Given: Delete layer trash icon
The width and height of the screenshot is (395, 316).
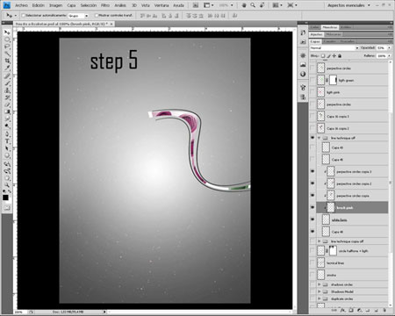Looking at the screenshot, I should tap(384, 310).
